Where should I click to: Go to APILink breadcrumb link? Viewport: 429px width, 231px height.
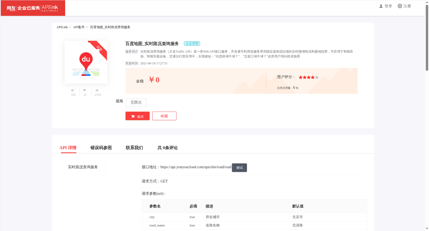62,27
